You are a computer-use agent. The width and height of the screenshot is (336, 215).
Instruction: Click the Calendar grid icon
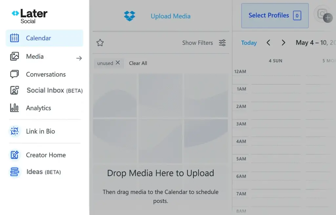coord(14,38)
